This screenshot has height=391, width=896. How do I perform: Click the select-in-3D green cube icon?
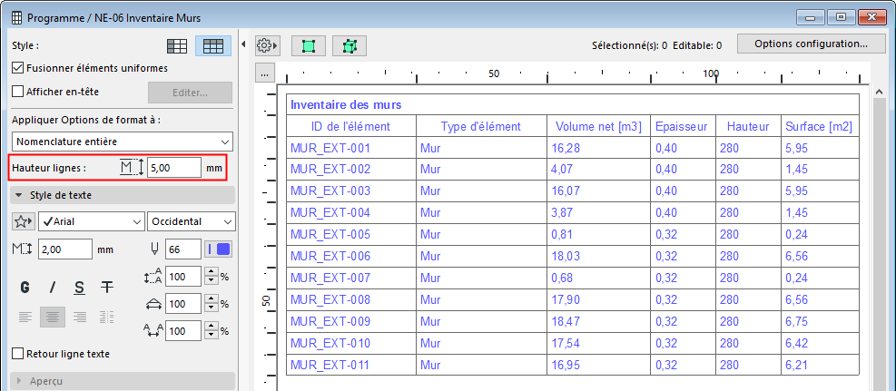click(x=350, y=46)
